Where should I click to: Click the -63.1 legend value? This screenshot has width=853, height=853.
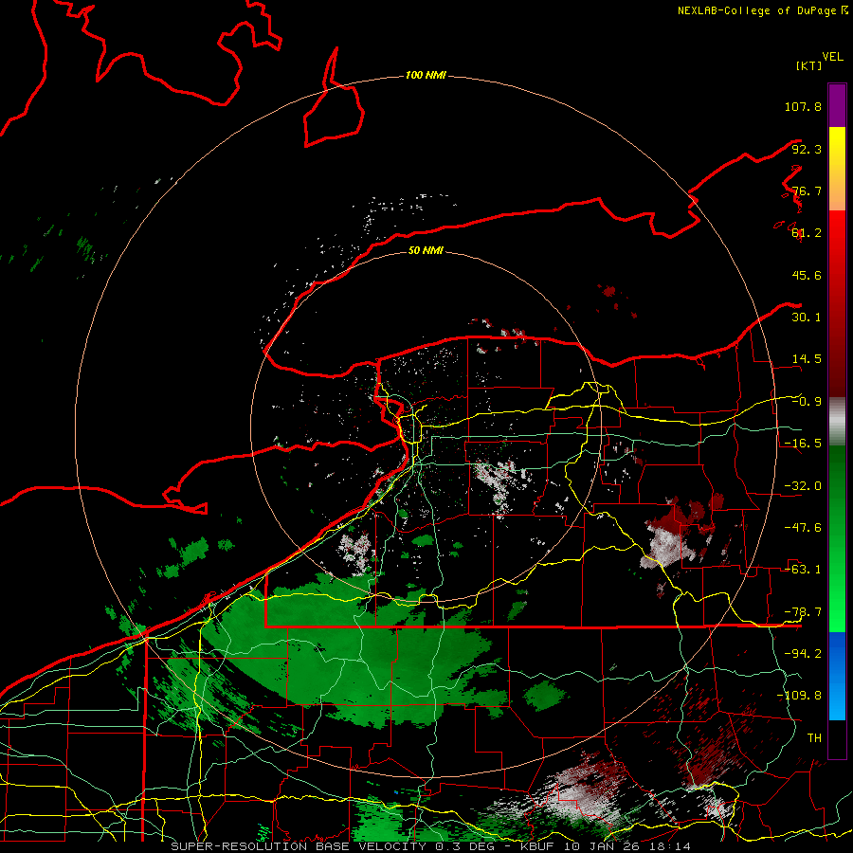803,570
